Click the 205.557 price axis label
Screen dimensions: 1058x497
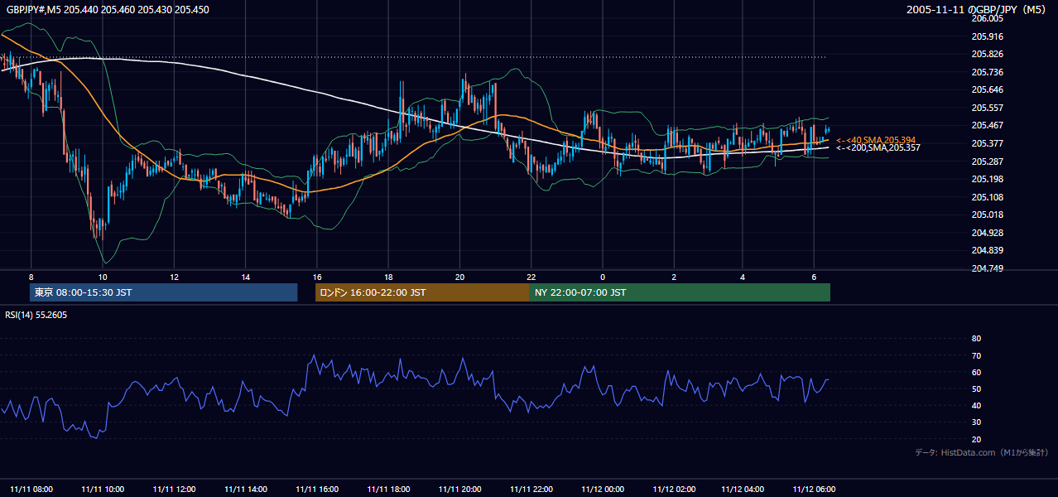987,108
